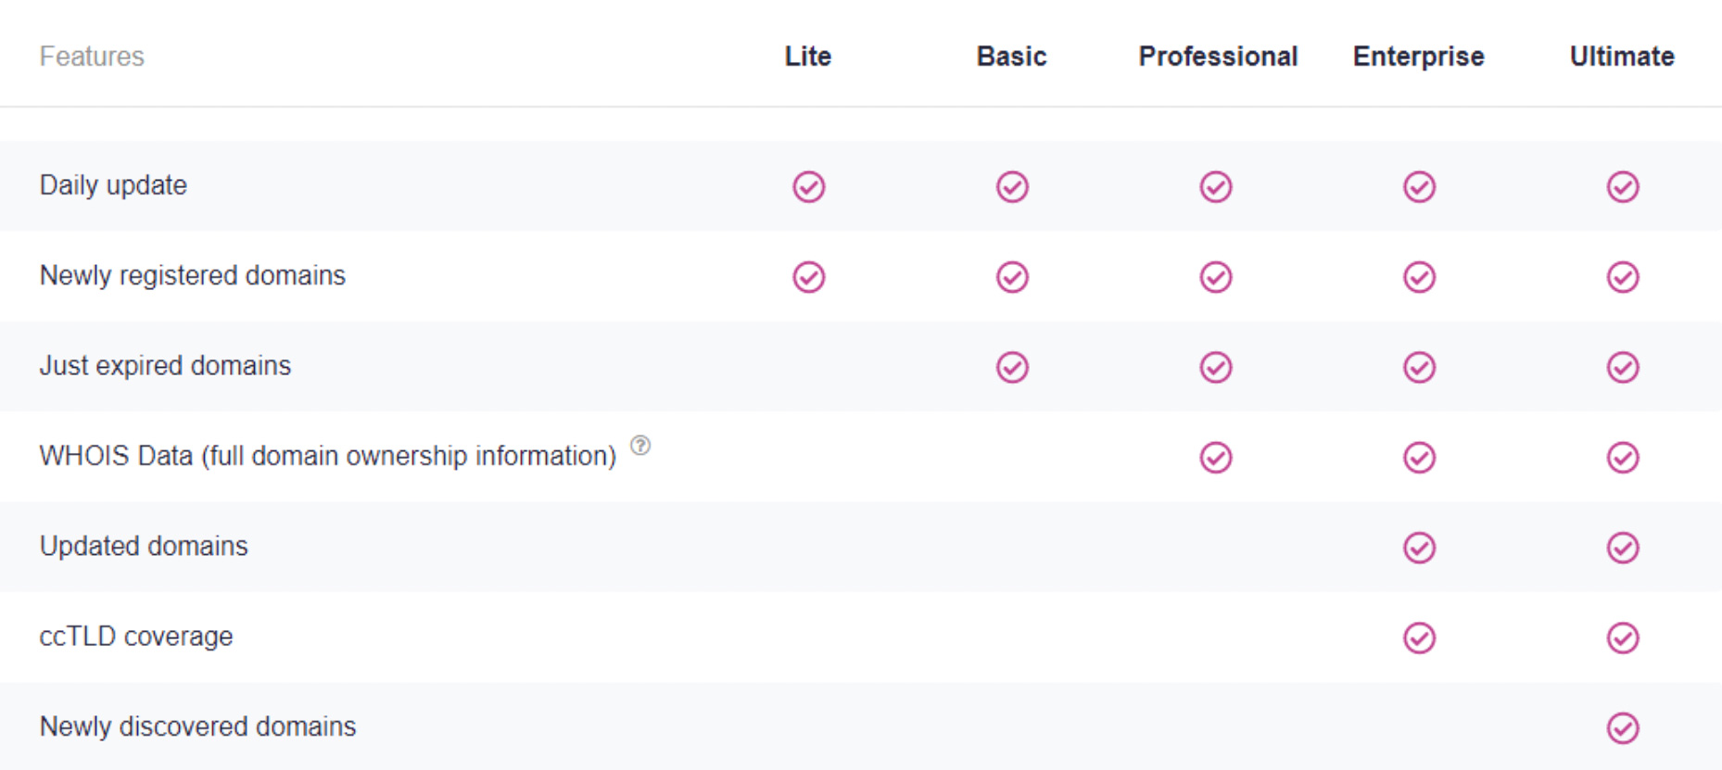This screenshot has height=770, width=1722.
Task: Select the Professional plan column header
Action: (x=1218, y=57)
